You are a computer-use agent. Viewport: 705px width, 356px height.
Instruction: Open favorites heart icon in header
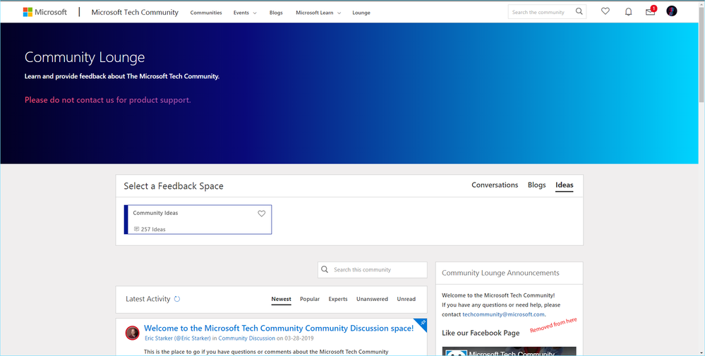(x=605, y=11)
